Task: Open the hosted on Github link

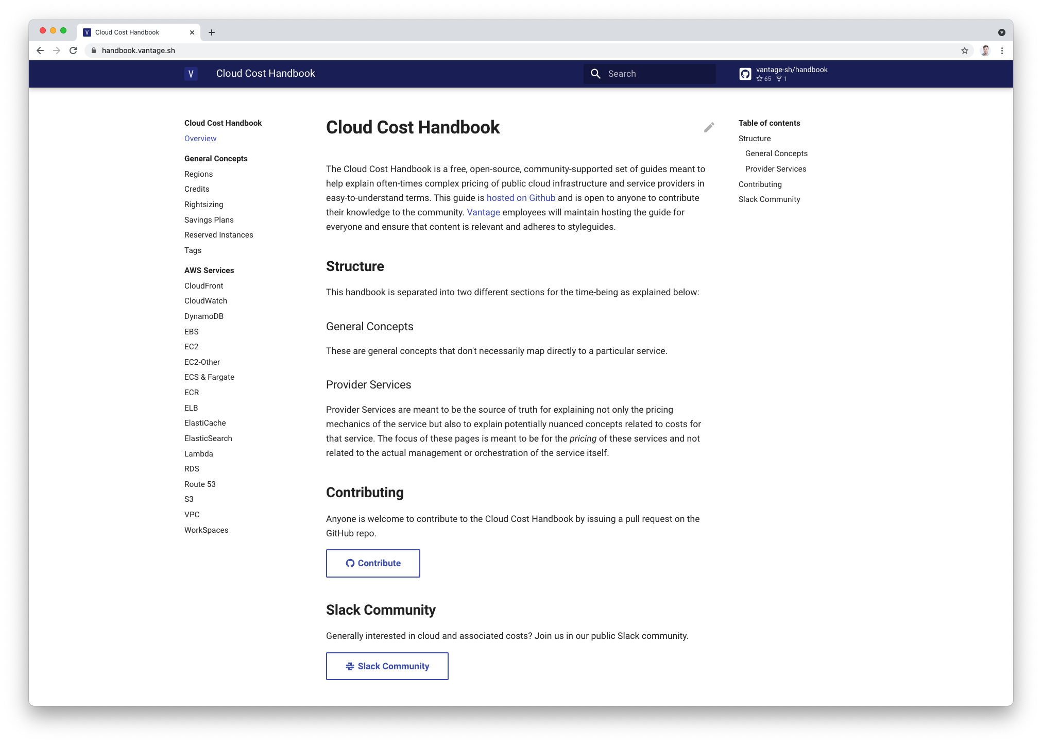Action: click(521, 198)
